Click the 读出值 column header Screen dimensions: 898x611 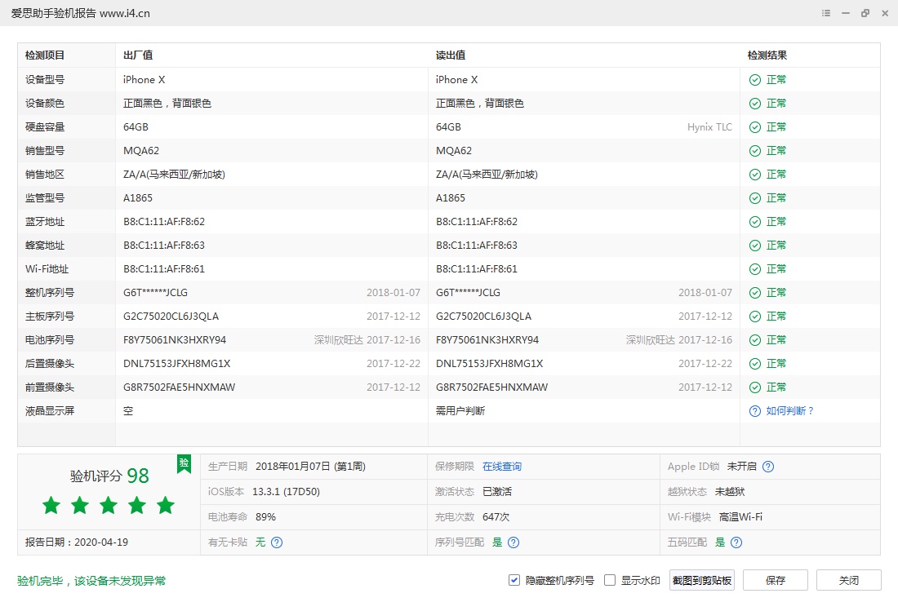tap(451, 55)
